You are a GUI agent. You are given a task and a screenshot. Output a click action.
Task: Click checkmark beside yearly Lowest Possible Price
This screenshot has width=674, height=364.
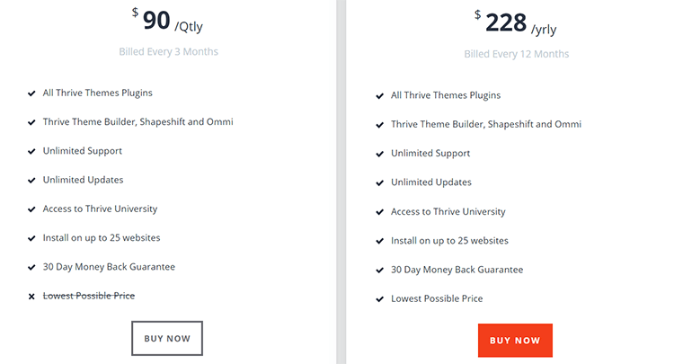click(x=380, y=299)
